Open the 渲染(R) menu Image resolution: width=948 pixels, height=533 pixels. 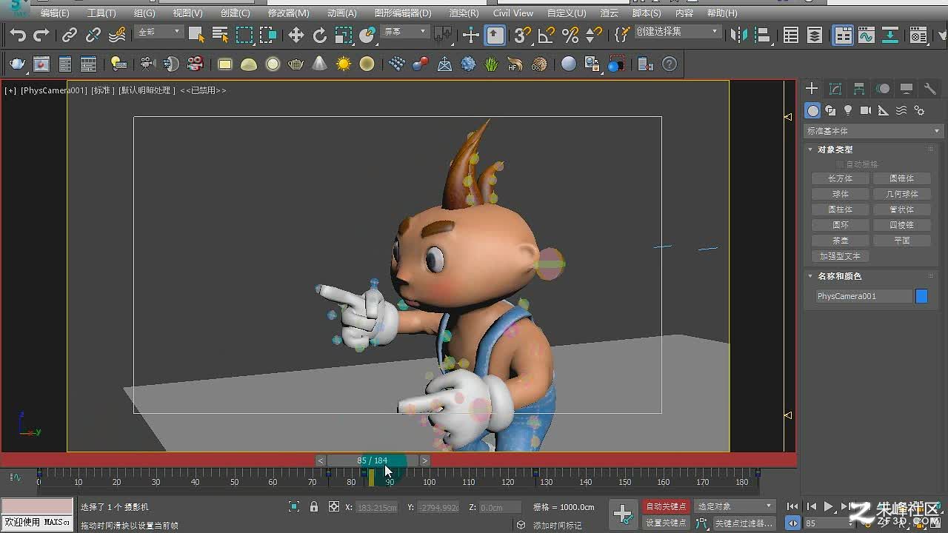click(x=464, y=13)
